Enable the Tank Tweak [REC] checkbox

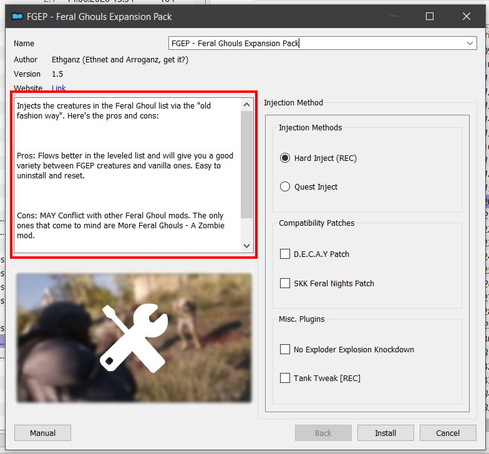click(284, 378)
